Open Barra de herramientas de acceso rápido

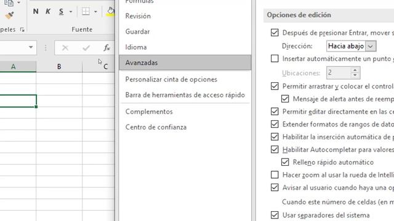pyautogui.click(x=185, y=95)
